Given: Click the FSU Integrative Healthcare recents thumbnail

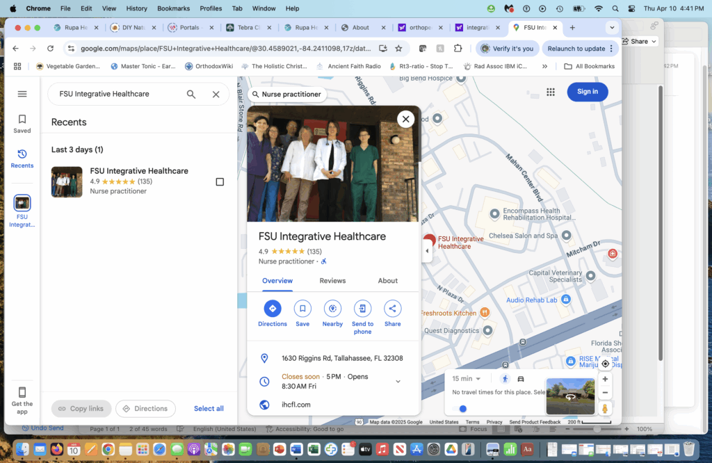Looking at the screenshot, I should click(x=67, y=182).
